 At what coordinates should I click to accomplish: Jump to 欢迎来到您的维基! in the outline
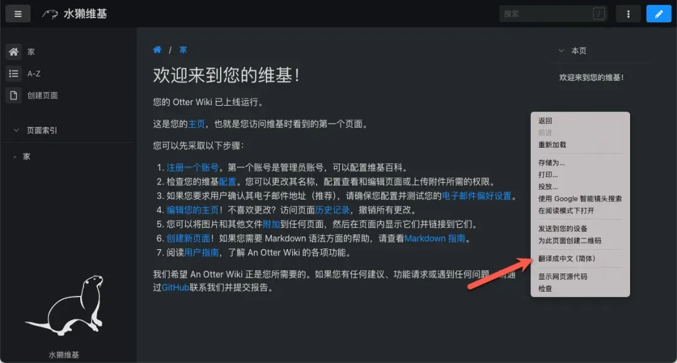click(591, 78)
